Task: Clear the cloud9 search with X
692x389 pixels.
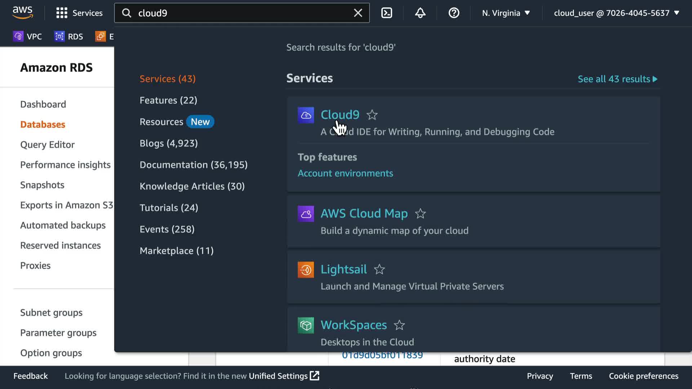Action: [x=358, y=13]
